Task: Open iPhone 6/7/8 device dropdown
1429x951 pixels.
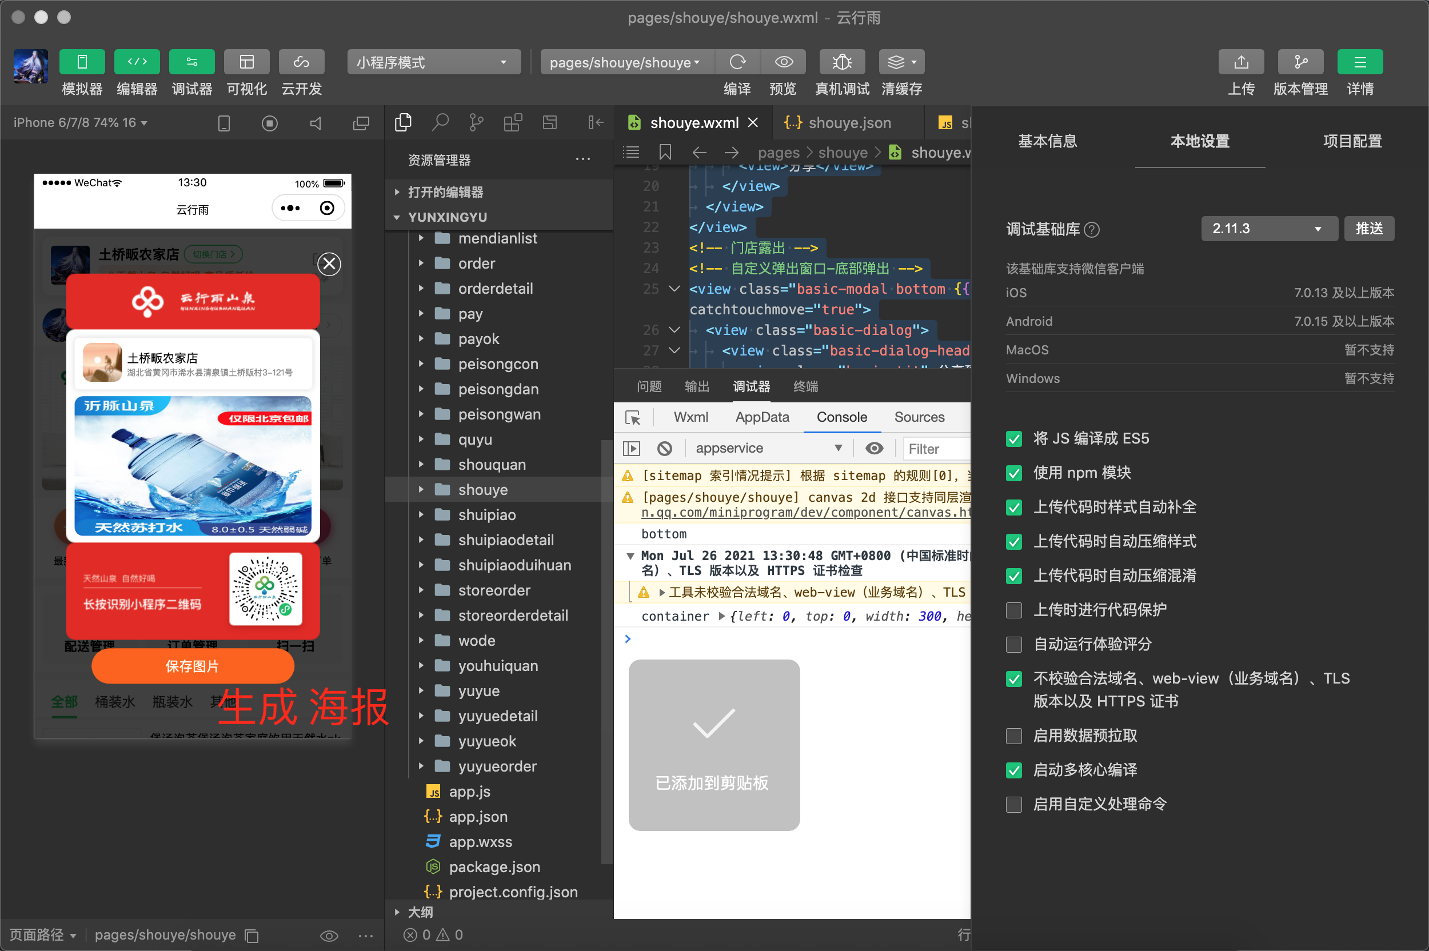Action: [x=81, y=122]
